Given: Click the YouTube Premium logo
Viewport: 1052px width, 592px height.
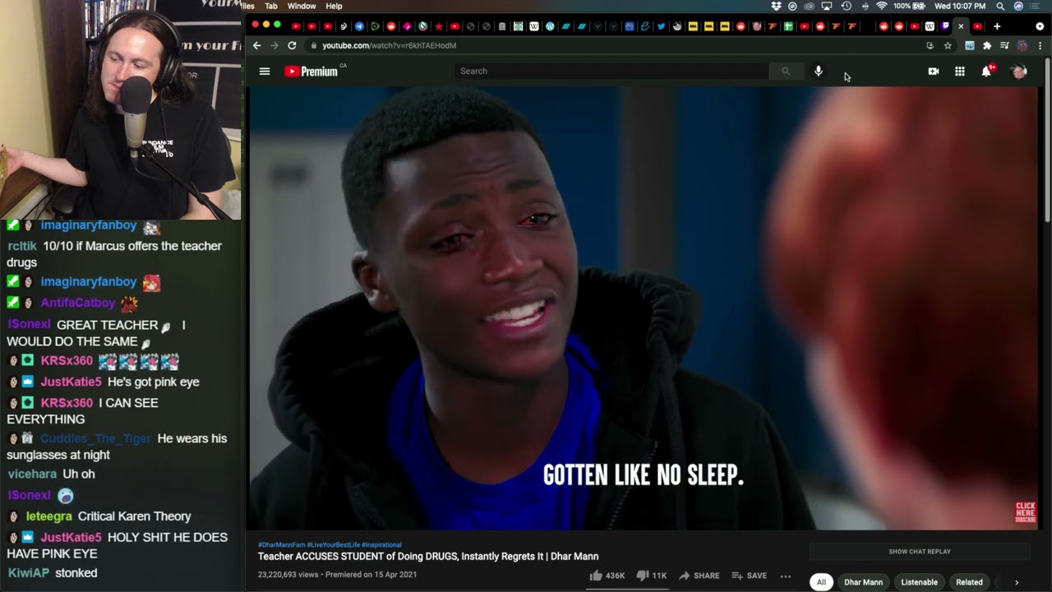Looking at the screenshot, I should pyautogui.click(x=311, y=72).
